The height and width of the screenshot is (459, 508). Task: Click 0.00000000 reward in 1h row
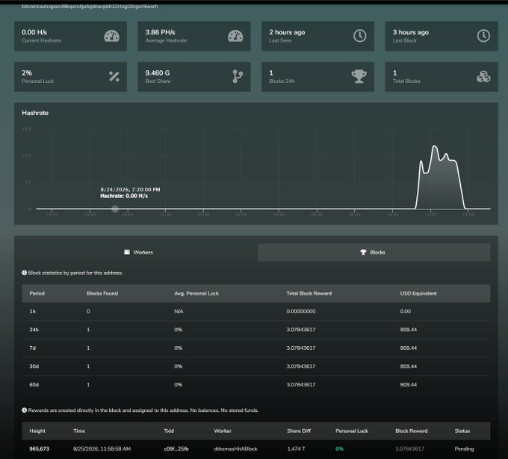(301, 312)
